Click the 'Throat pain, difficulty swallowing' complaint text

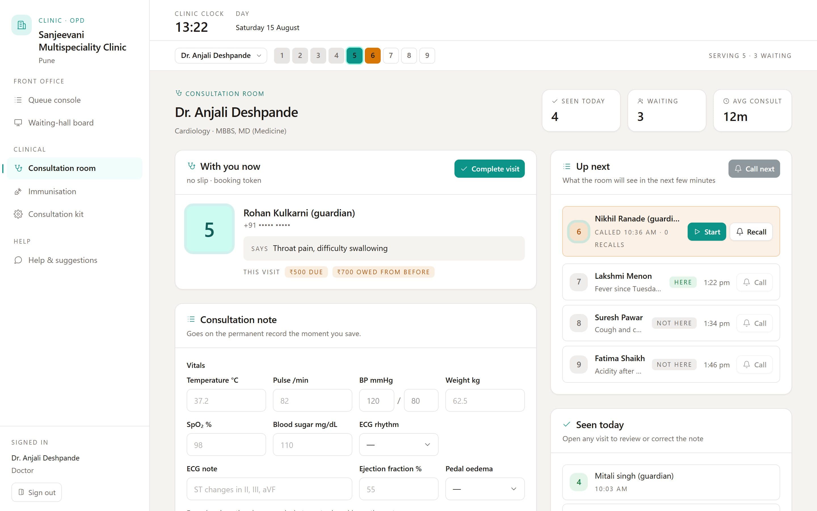click(330, 248)
